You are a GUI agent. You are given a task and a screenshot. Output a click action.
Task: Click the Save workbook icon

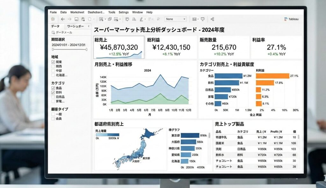[x=76, y=19]
